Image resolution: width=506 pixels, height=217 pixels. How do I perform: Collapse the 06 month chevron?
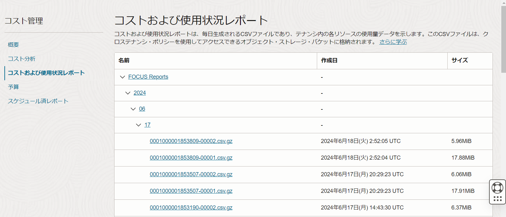pos(133,109)
